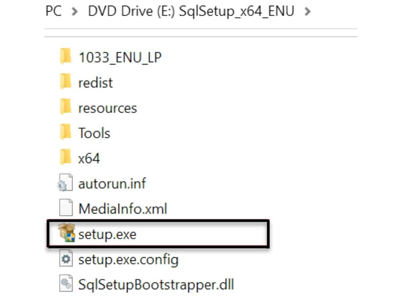
Task: Select the setup.exe.config file name
Action: [128, 260]
